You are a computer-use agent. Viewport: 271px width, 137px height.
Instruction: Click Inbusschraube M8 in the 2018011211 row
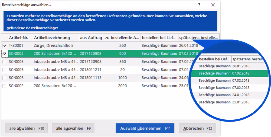56,70
